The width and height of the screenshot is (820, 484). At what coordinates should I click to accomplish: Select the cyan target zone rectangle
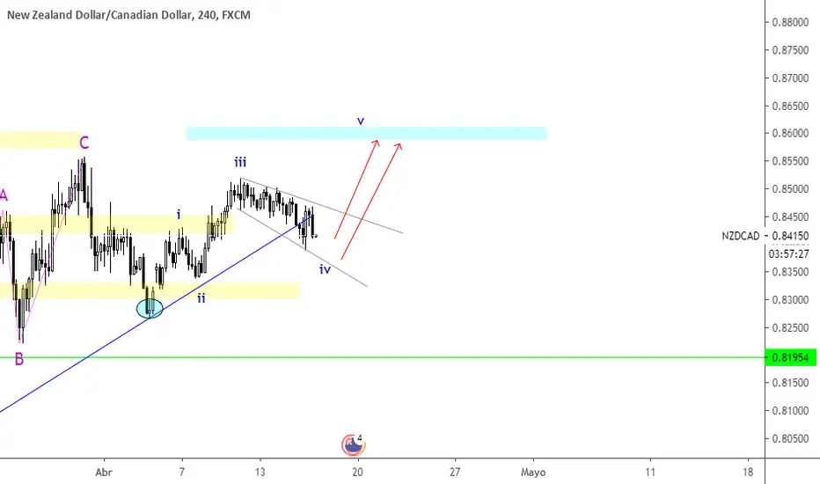(366, 134)
